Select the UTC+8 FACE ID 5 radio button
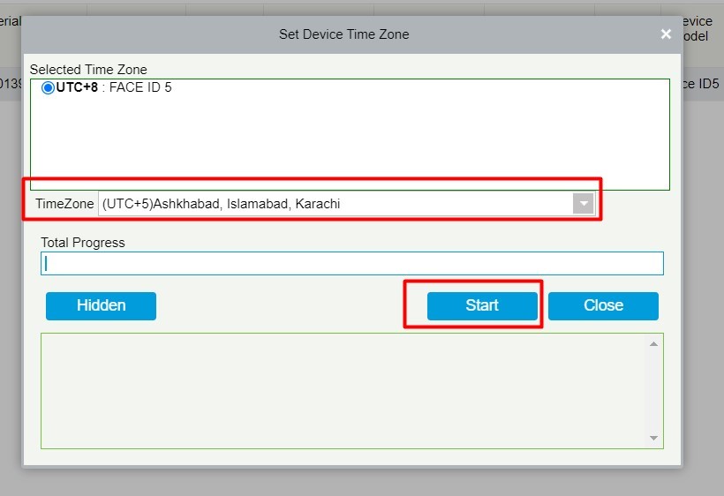724x496 pixels. [48, 87]
